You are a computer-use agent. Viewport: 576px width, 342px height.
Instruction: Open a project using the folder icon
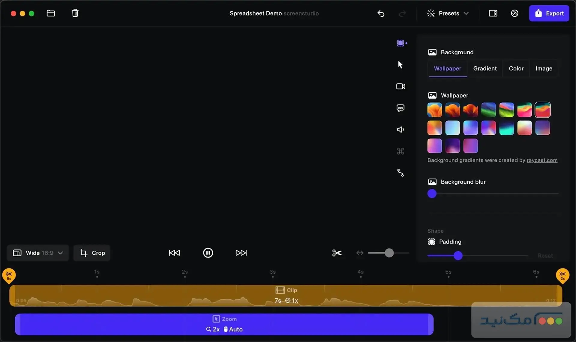(50, 13)
